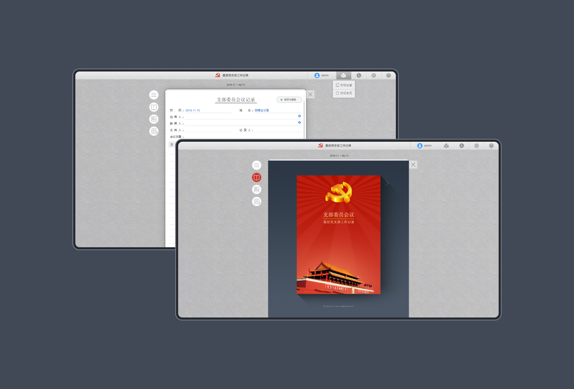Click the 保存为模板 button
The width and height of the screenshot is (574, 389).
click(x=289, y=99)
